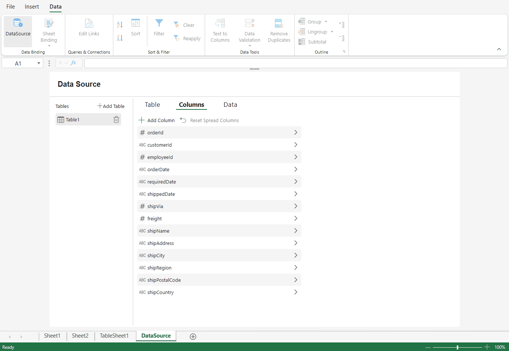Viewport: 509px width, 351px height.
Task: Delete Table1 using the trash icon
Action: click(116, 119)
